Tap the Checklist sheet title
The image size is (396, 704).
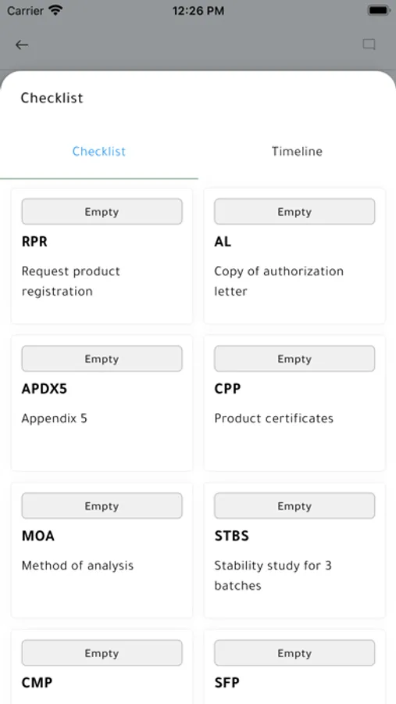click(52, 98)
